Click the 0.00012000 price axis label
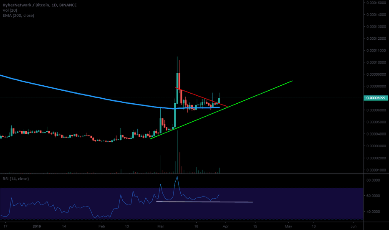The image size is (389, 230). click(376, 38)
